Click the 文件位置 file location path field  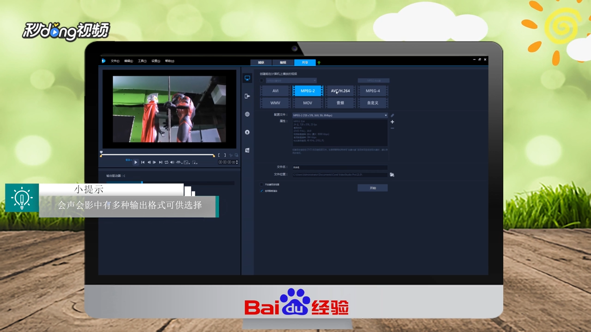pyautogui.click(x=340, y=175)
